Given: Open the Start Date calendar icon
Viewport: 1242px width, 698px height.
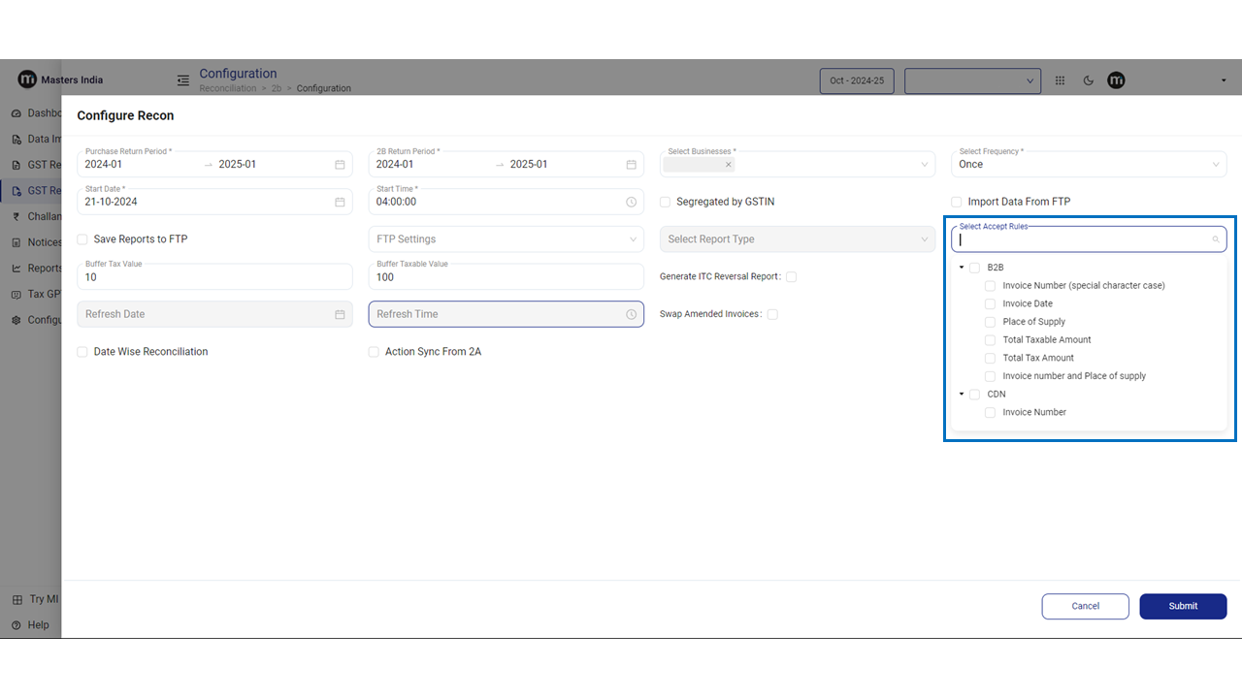Looking at the screenshot, I should click(340, 202).
